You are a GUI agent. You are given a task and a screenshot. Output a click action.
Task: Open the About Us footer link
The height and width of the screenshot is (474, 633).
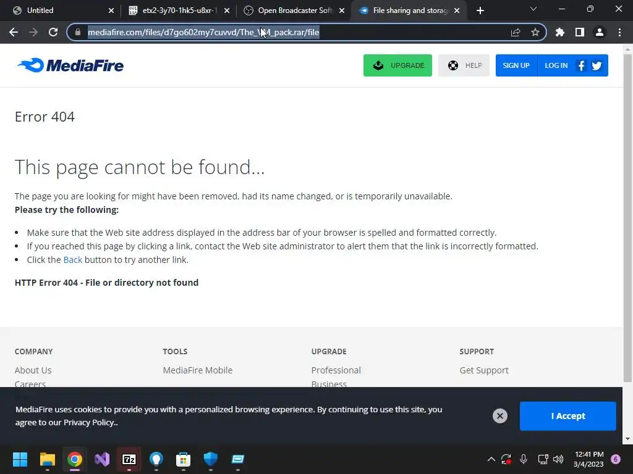(x=33, y=370)
